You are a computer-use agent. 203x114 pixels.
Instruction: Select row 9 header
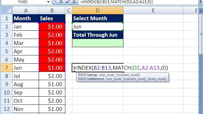tap(7, 84)
